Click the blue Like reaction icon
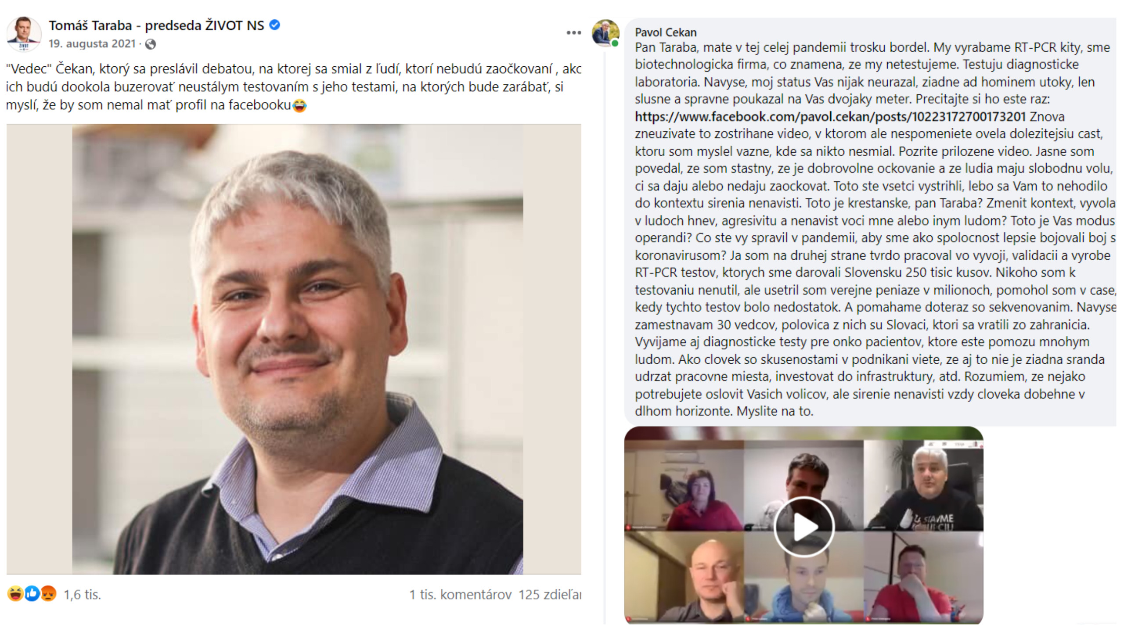 pos(32,594)
